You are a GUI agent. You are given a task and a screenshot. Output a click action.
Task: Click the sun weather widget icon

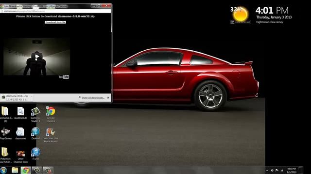241,14
